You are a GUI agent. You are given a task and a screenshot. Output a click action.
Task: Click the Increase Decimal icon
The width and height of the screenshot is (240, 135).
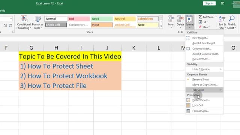pyautogui.click(x=5, y=25)
